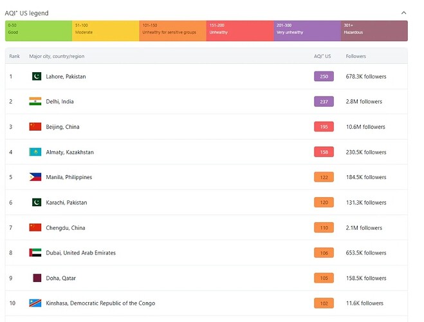Click the green Good legend swatch
This screenshot has height=322, width=424.
point(39,31)
